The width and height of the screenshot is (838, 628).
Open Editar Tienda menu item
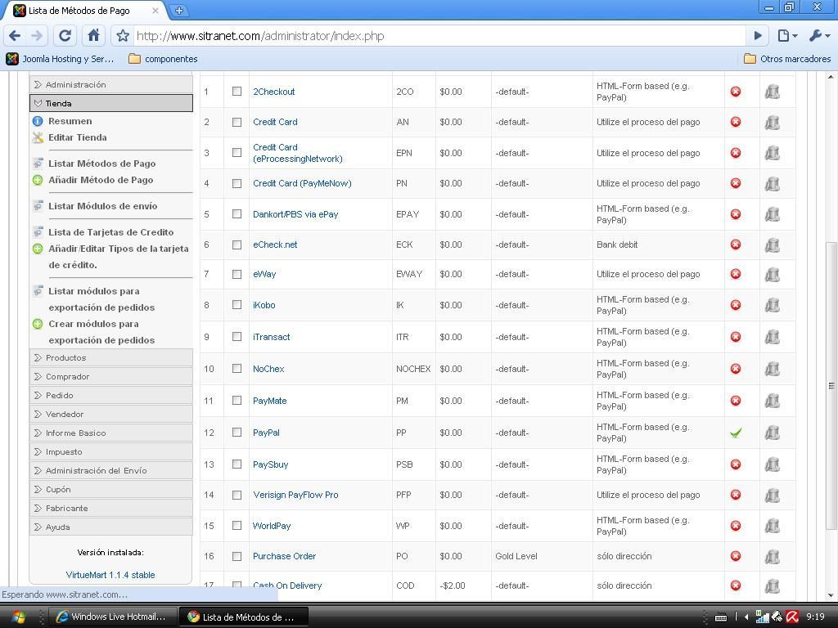pos(78,137)
